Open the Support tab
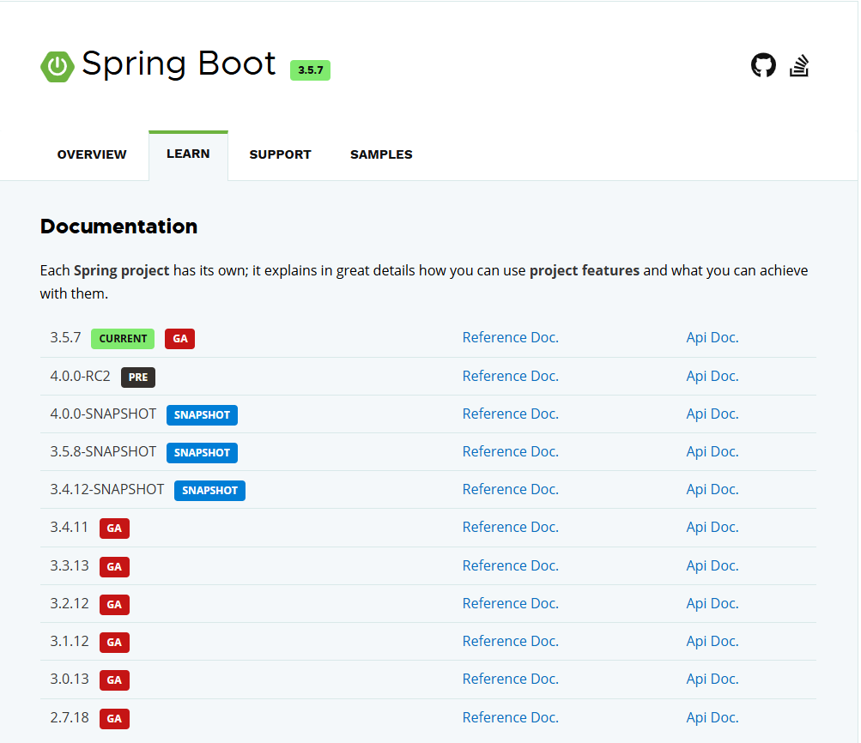The image size is (861, 743). 280,154
